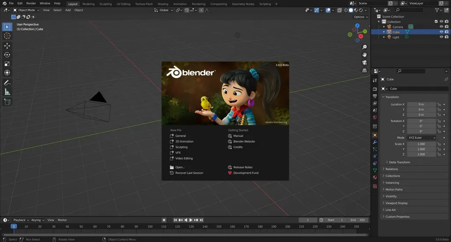The height and width of the screenshot is (242, 451).
Task: Click the Scale Y value field
Action: [x=421, y=149]
